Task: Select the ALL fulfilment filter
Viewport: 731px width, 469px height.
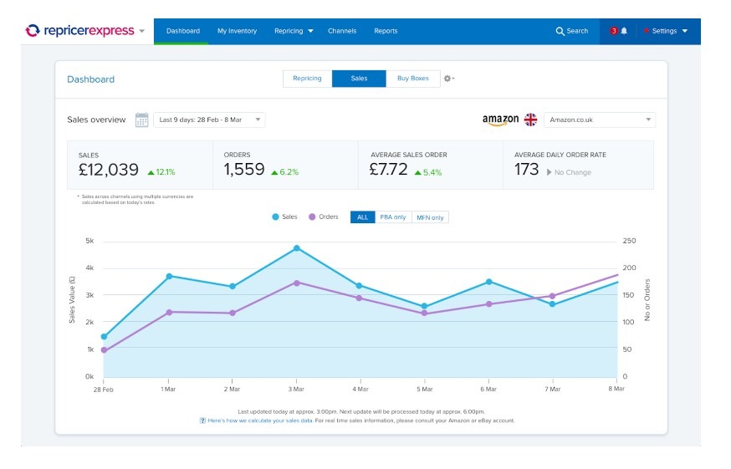Action: [363, 217]
